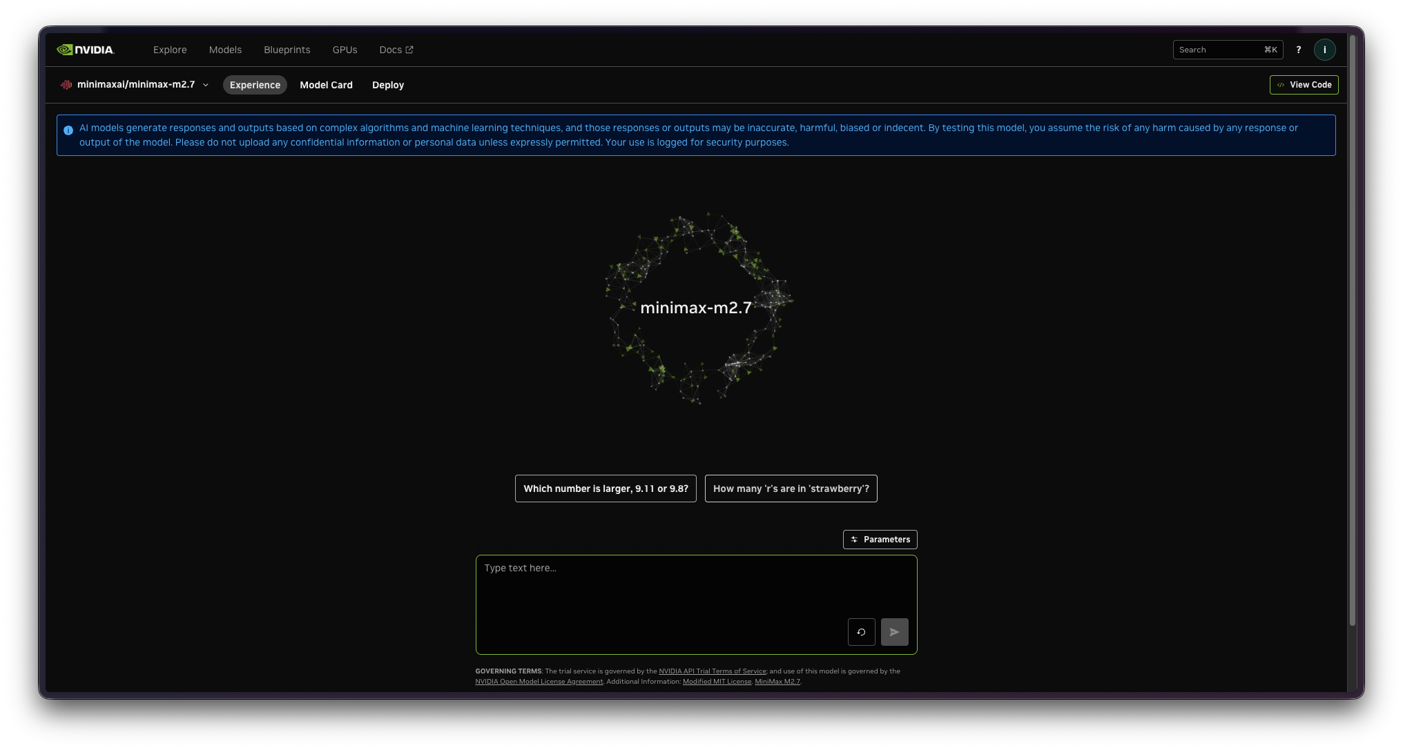Switch to the Experience tab
This screenshot has width=1403, height=750.
(x=255, y=85)
